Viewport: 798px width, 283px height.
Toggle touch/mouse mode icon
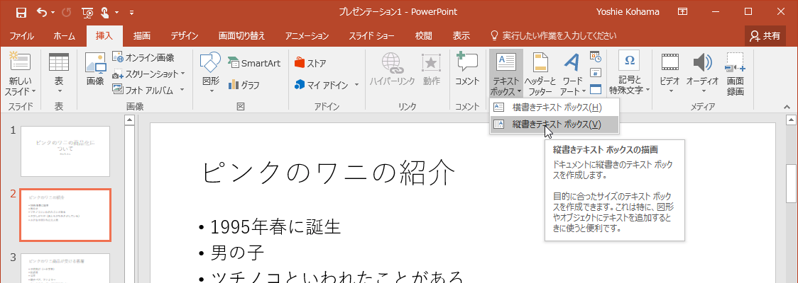click(105, 12)
